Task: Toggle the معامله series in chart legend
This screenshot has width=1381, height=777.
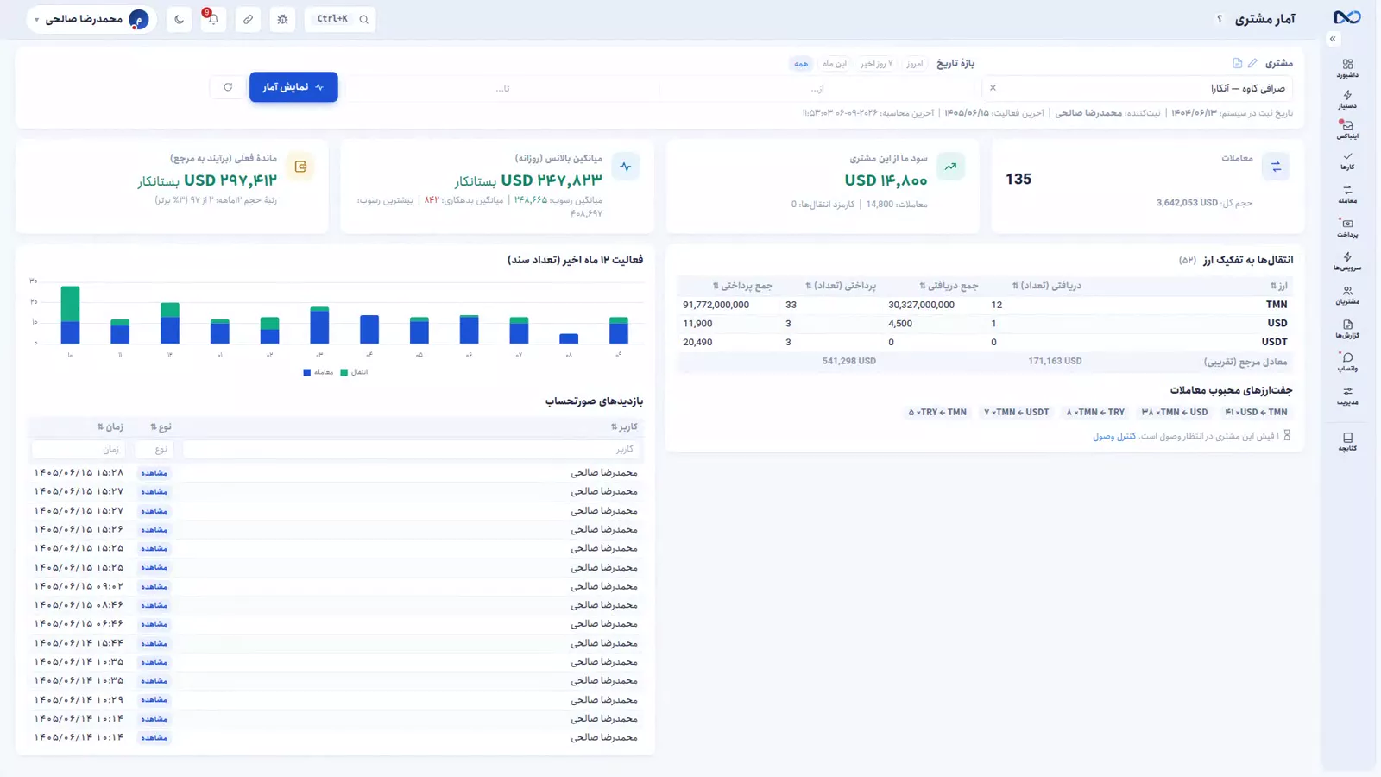Action: pyautogui.click(x=318, y=372)
